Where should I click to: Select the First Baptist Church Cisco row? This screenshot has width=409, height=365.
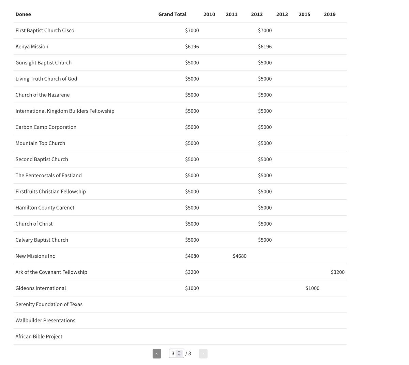[x=180, y=30]
